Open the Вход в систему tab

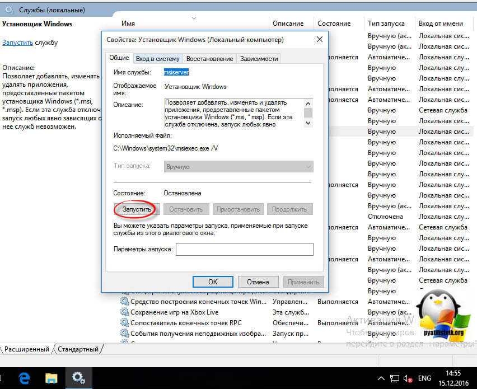(x=157, y=59)
